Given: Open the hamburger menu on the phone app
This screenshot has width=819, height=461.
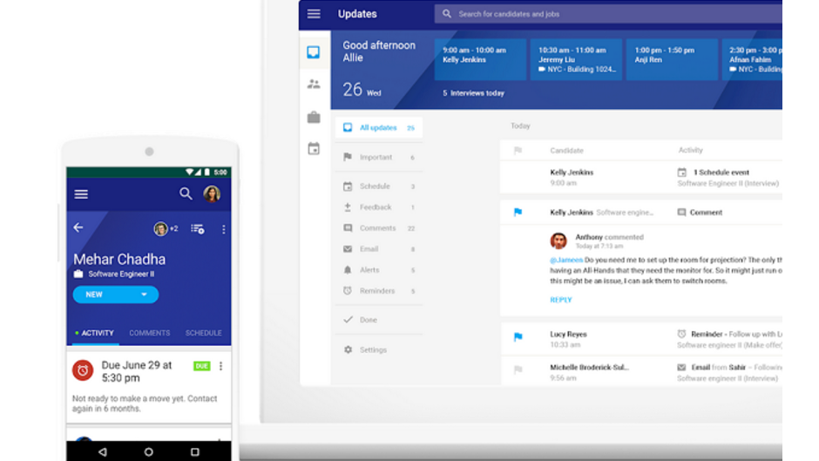Looking at the screenshot, I should coord(81,194).
